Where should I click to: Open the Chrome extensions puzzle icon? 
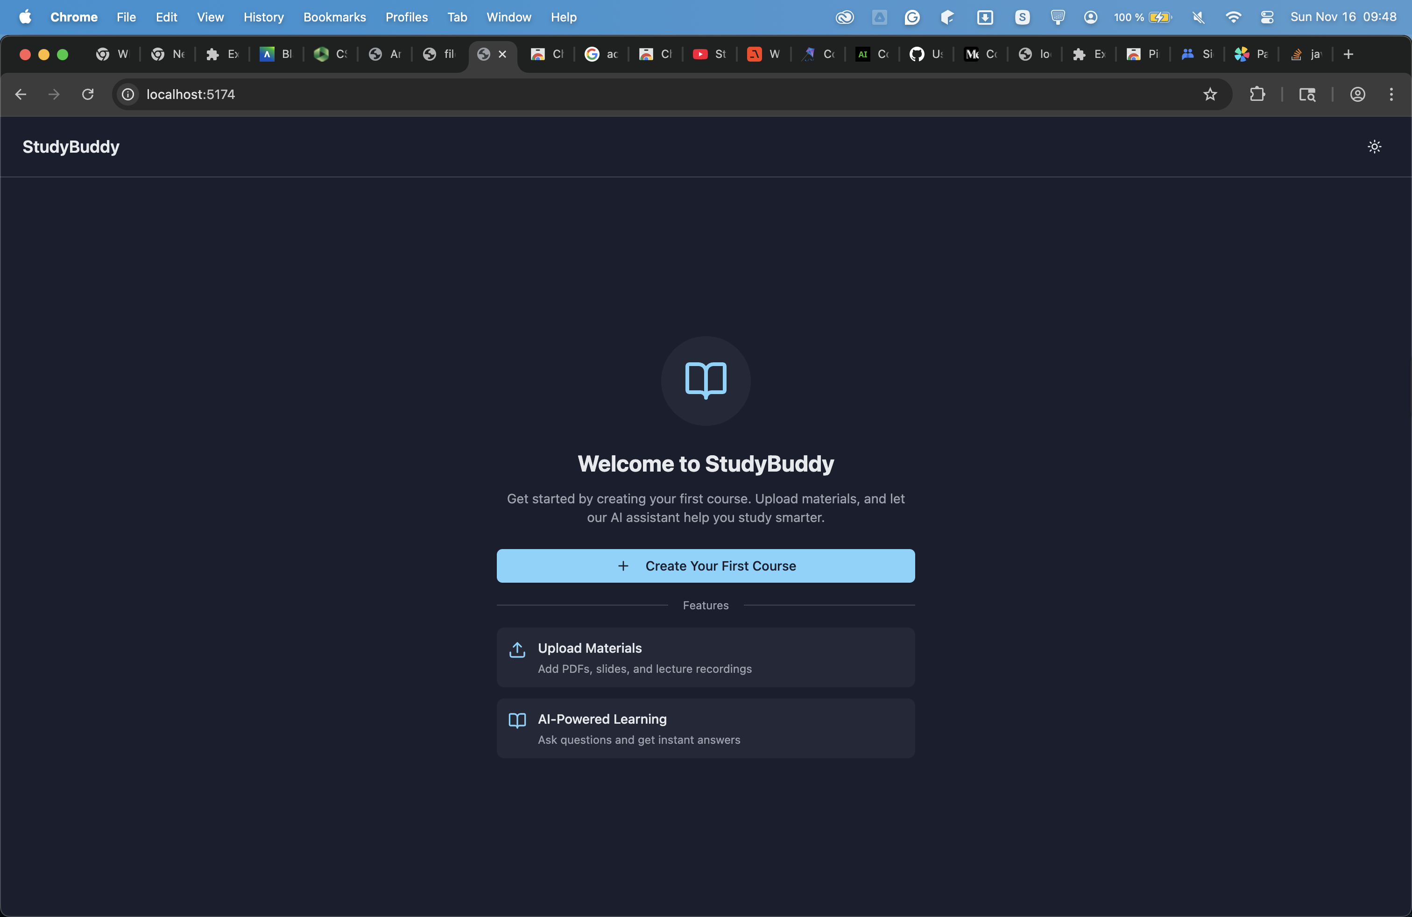coord(1257,94)
